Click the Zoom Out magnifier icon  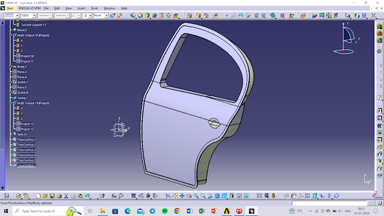point(203,196)
